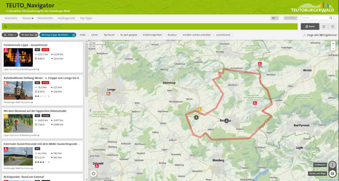This screenshot has width=339, height=181.
Task: Open the Funktionen three-dot map menu
Action: click(x=332, y=165)
